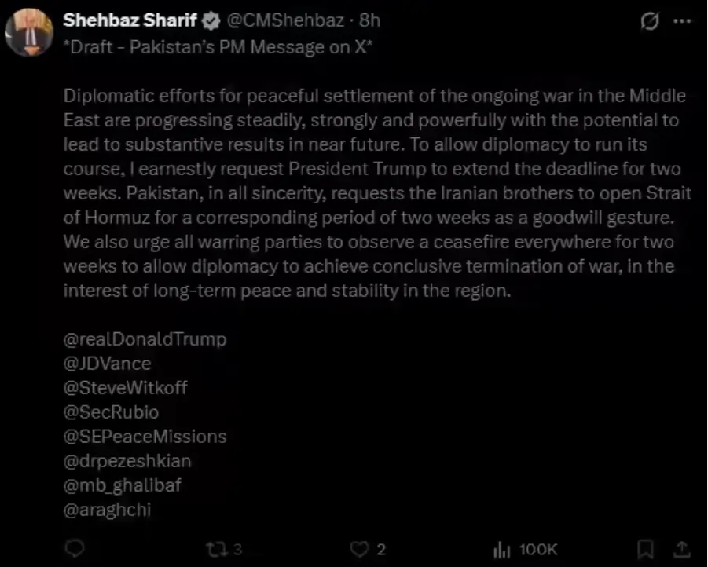708x567 pixels.
Task: Open Shehbaz Sharif's profile name
Action: click(x=132, y=21)
